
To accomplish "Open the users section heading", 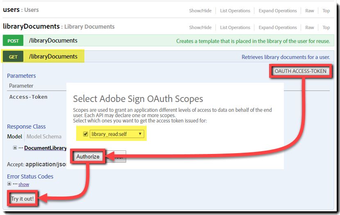I will pyautogui.click(x=11, y=10).
